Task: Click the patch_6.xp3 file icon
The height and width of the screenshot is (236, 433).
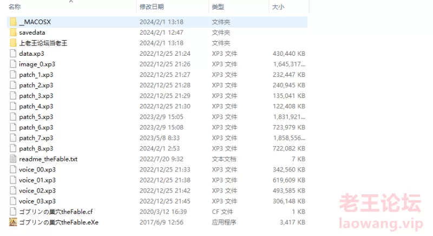Action: click(13, 127)
